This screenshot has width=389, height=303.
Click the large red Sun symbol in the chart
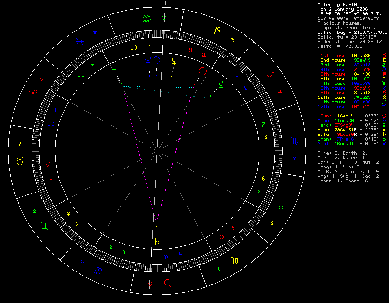pos(203,71)
